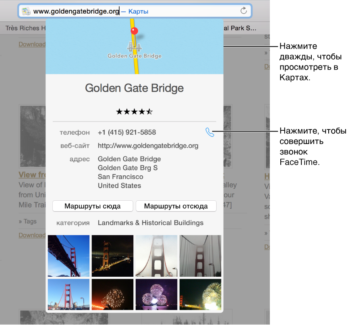Open the orange fireworks night photo
The height and width of the screenshot is (325, 348).
point(112,294)
